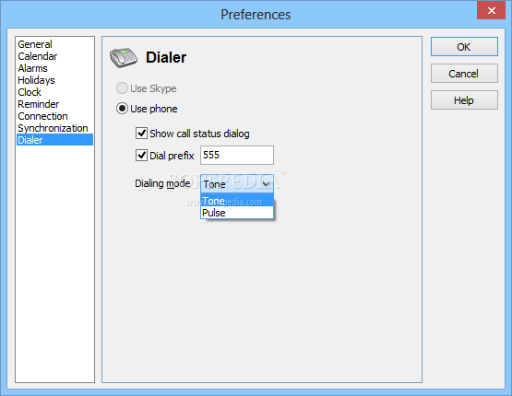The image size is (512, 396).
Task: Close the Preferences window
Action: point(491,10)
